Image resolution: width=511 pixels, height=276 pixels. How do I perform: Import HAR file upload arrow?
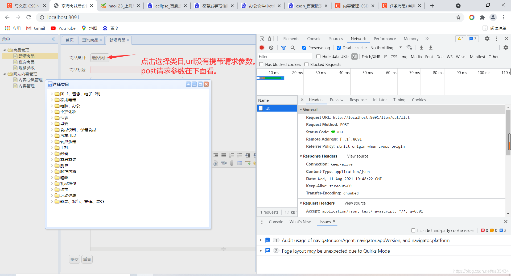[421, 48]
